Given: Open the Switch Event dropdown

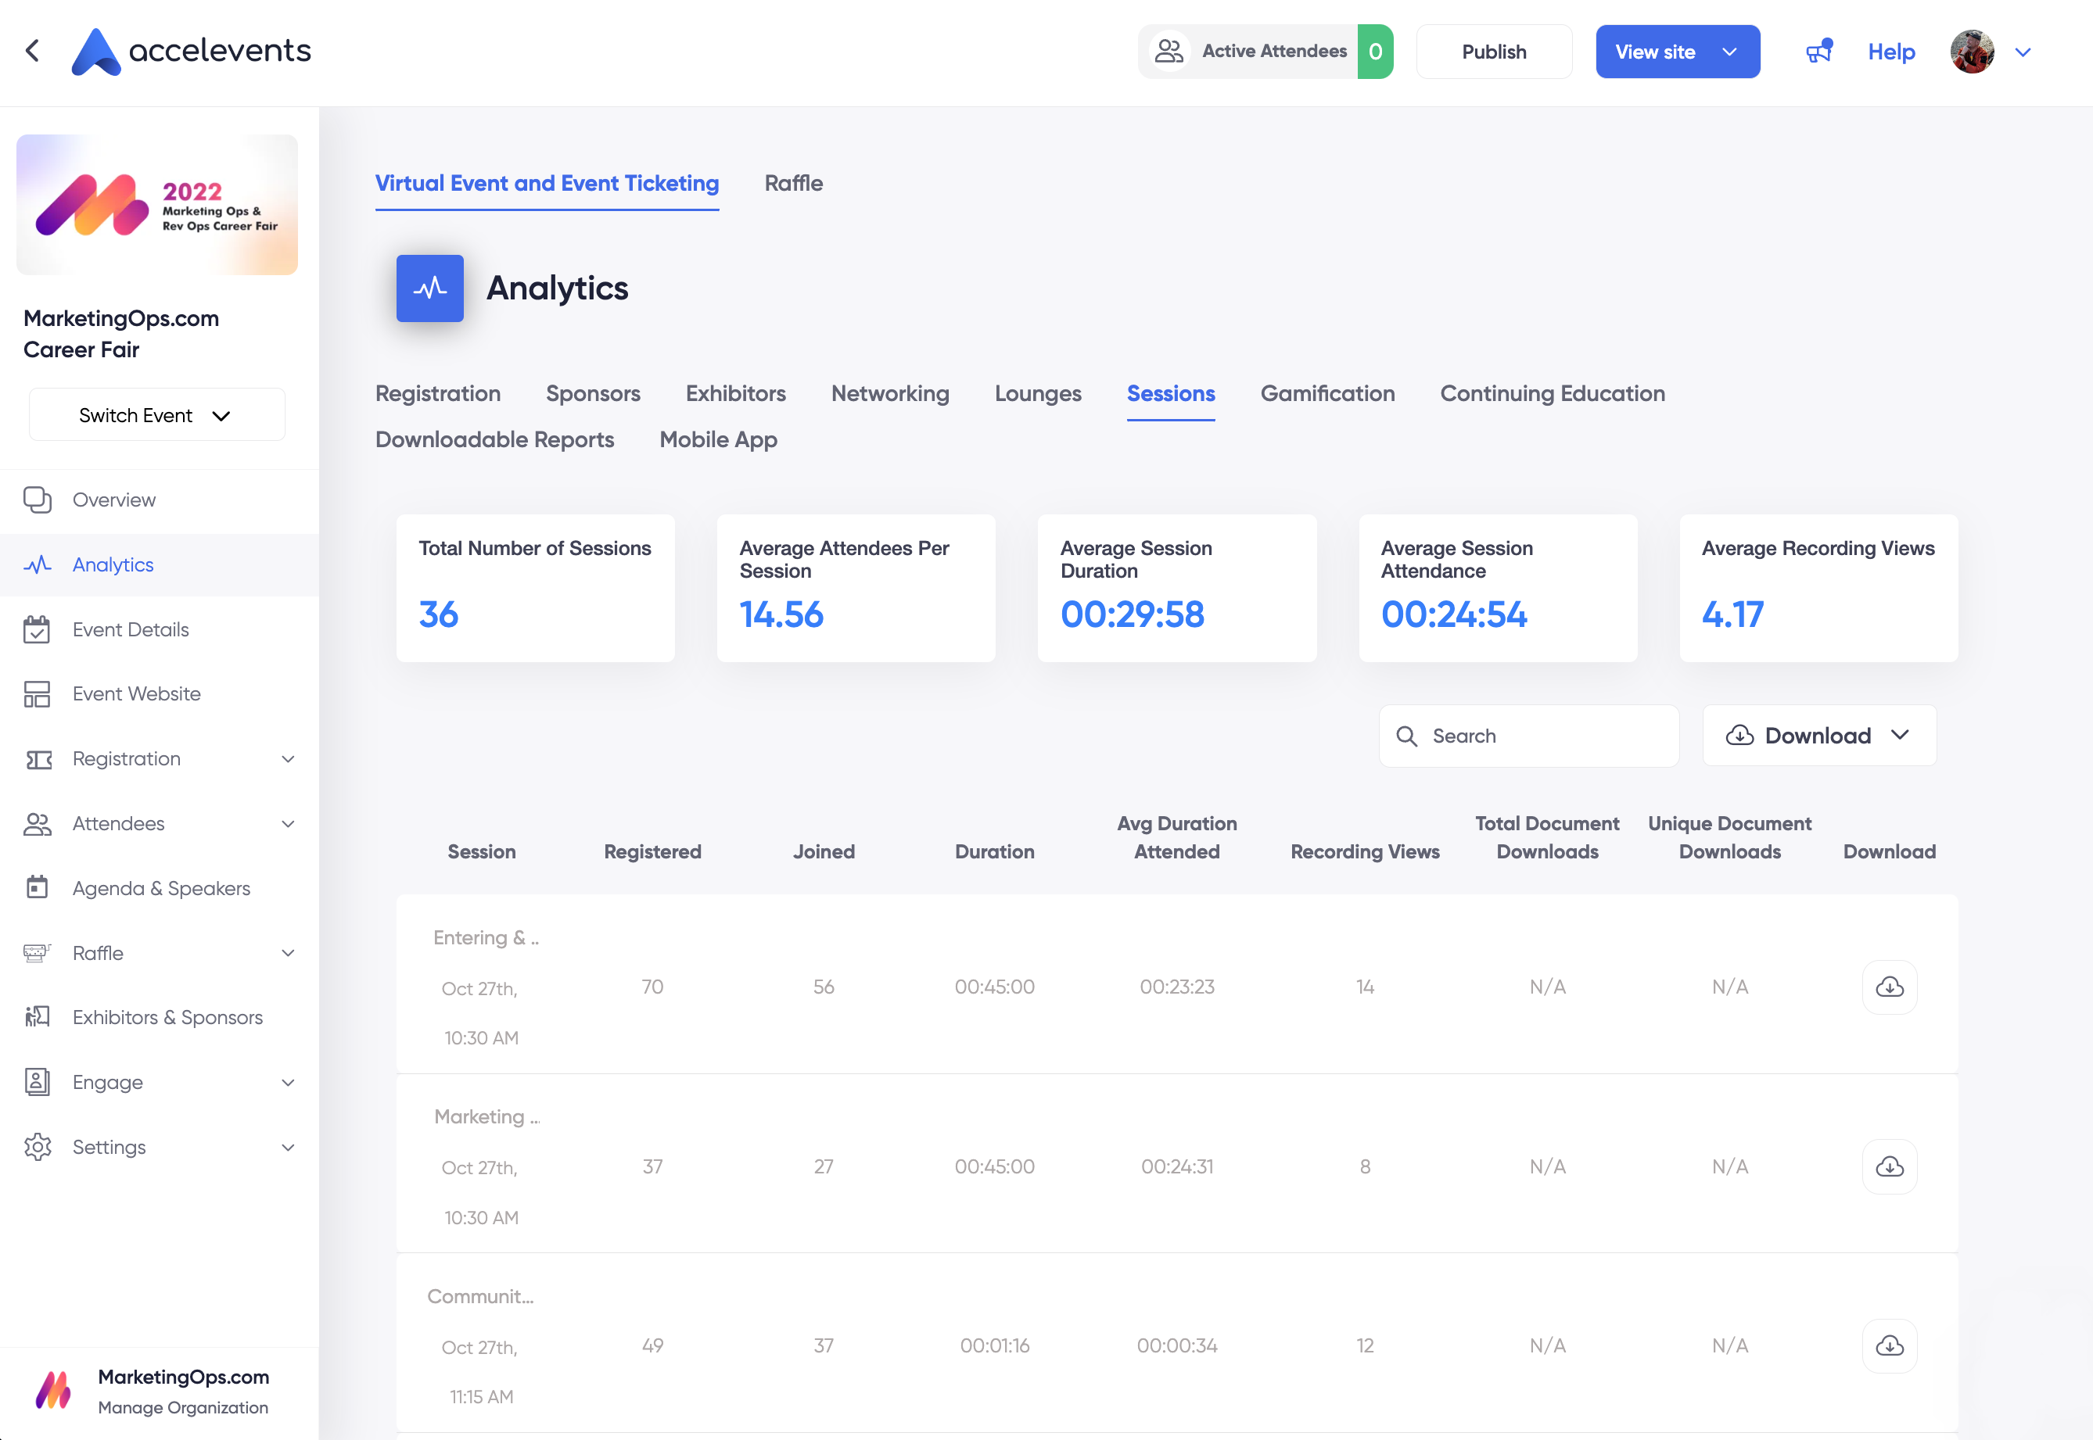Looking at the screenshot, I should 156,415.
